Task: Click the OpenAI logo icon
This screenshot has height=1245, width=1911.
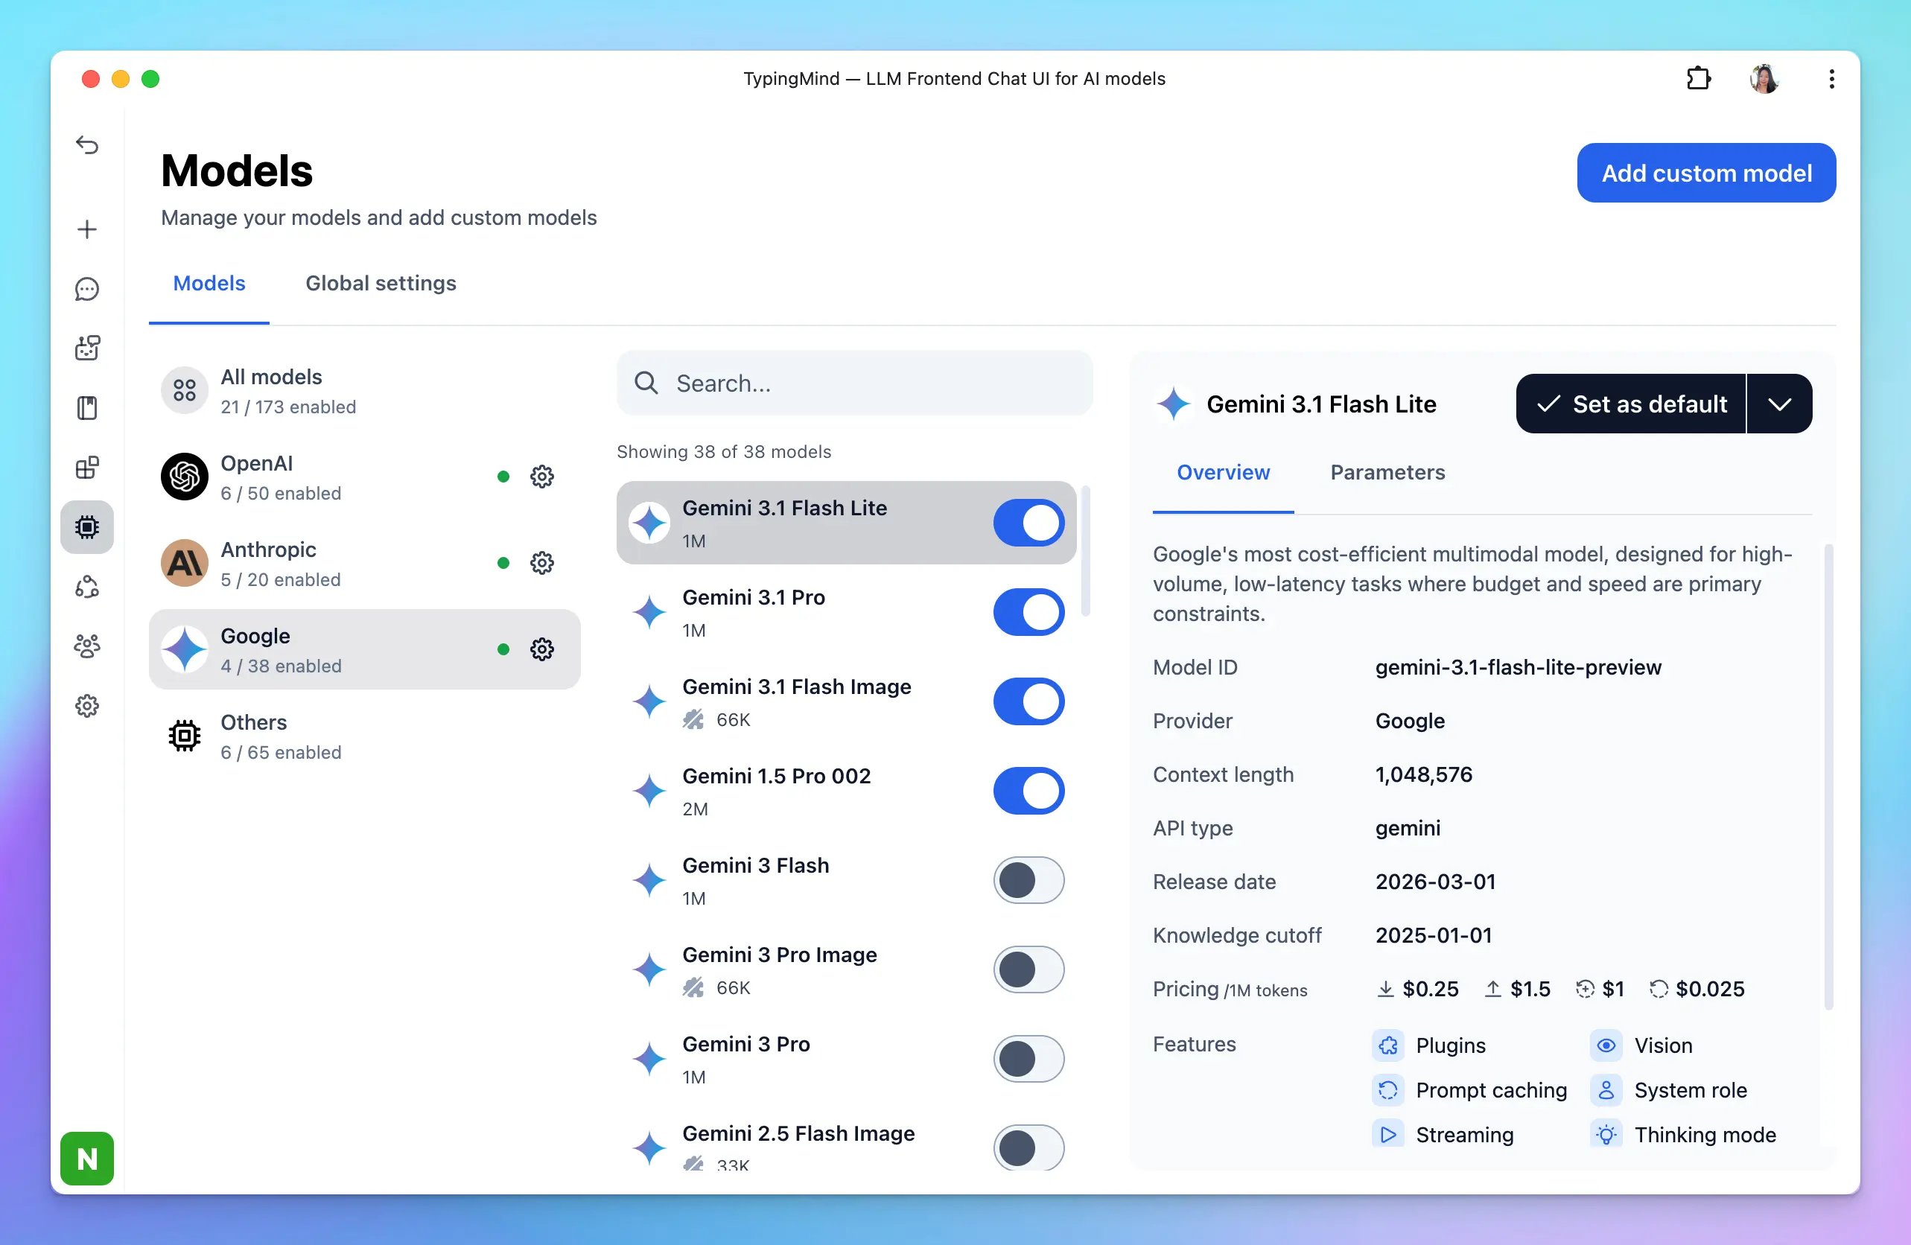Action: [x=185, y=477]
